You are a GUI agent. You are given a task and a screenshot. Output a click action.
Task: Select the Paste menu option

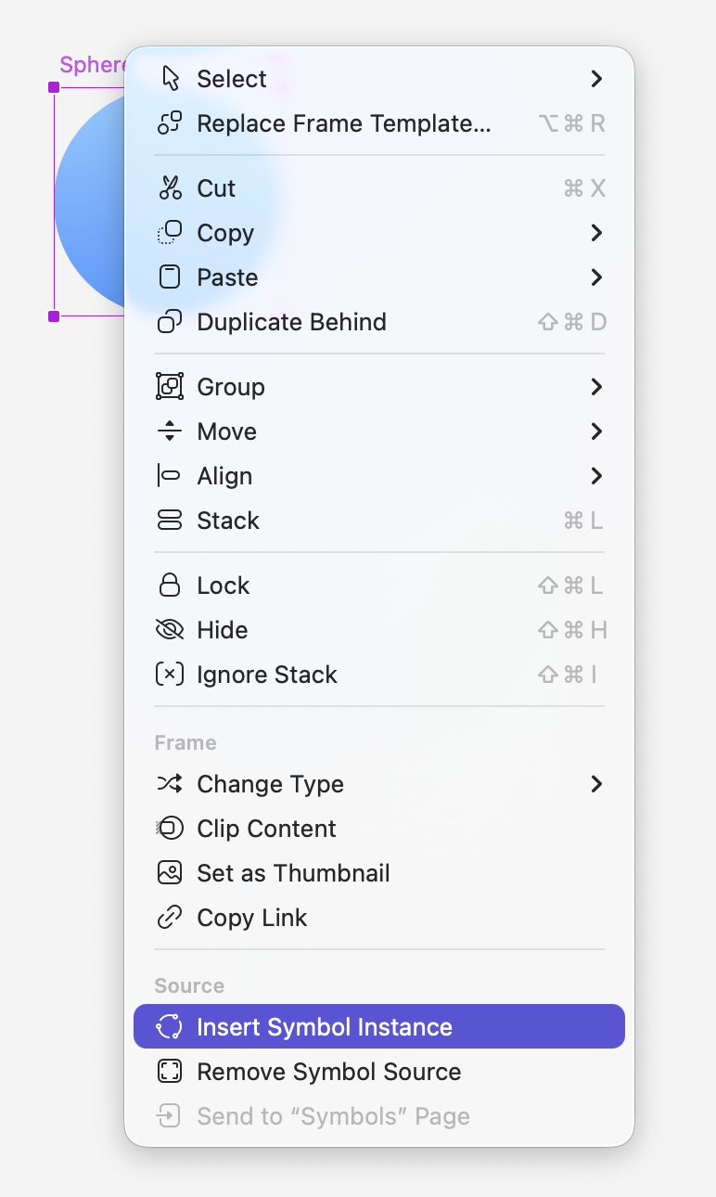click(x=227, y=277)
